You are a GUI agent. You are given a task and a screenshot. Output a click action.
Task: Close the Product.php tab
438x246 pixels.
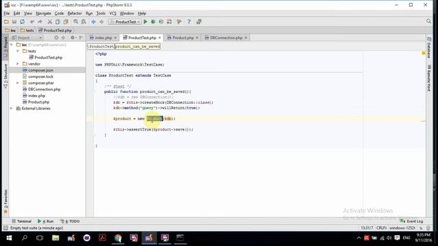197,38
